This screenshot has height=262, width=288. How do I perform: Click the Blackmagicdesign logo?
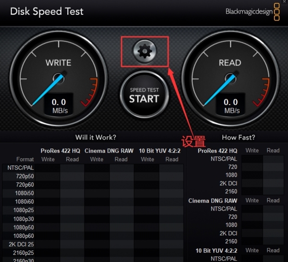(252, 12)
